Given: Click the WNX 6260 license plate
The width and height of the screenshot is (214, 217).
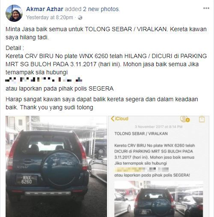Looking at the screenshot, I should click(x=27, y=180).
